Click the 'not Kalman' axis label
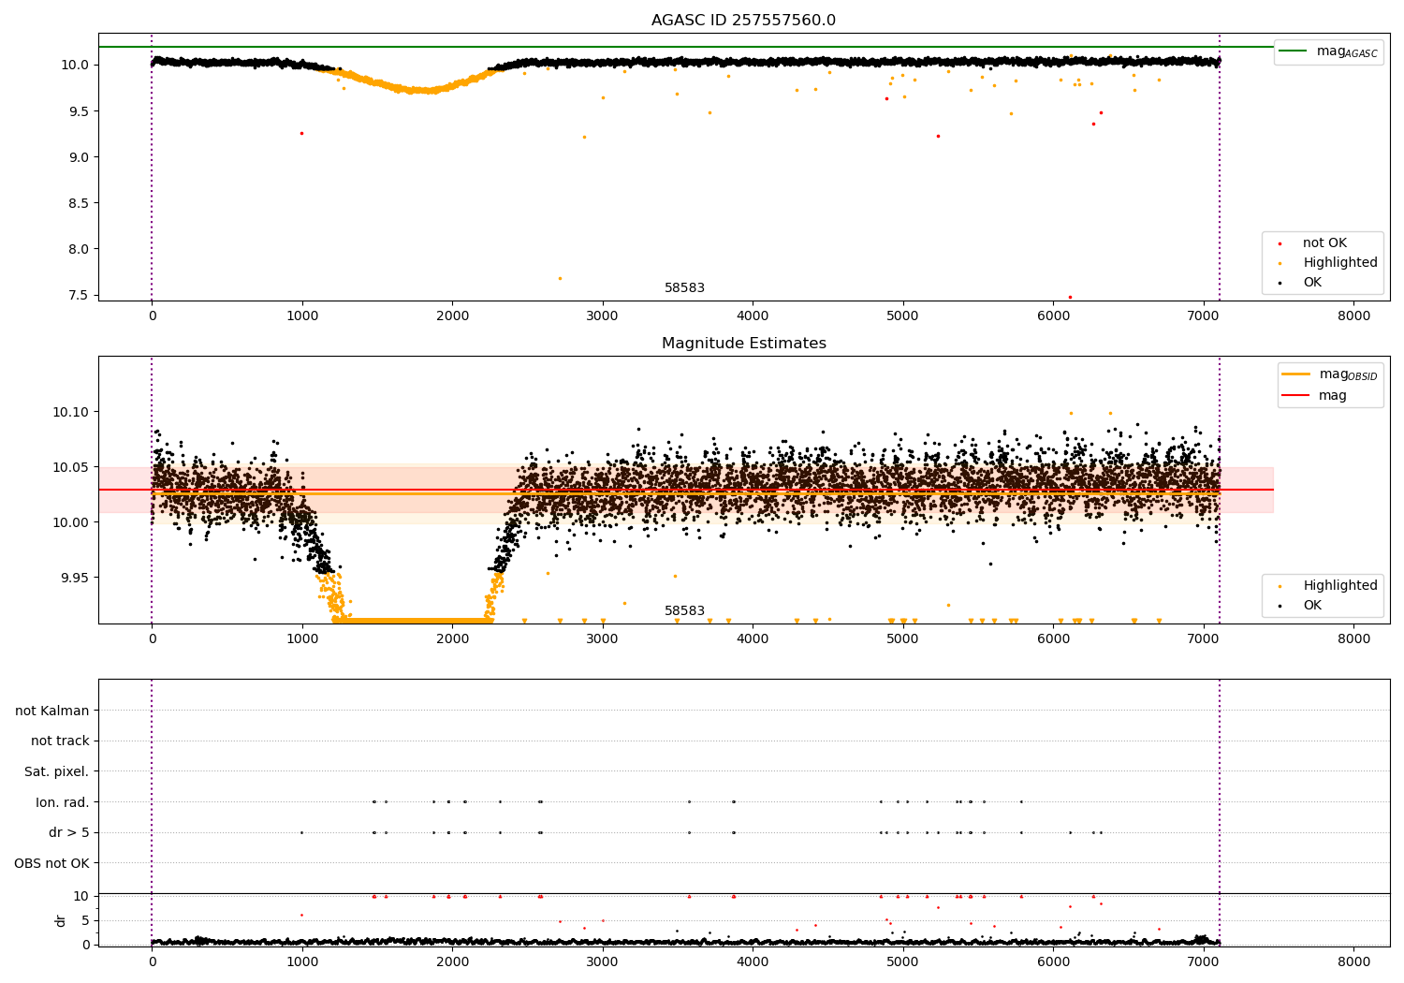Image resolution: width=1404 pixels, height=983 pixels. coord(52,711)
